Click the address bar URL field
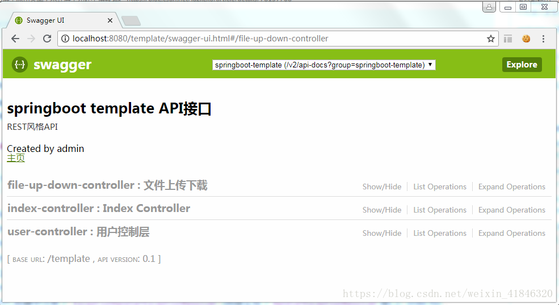The image size is (559, 305). point(278,39)
